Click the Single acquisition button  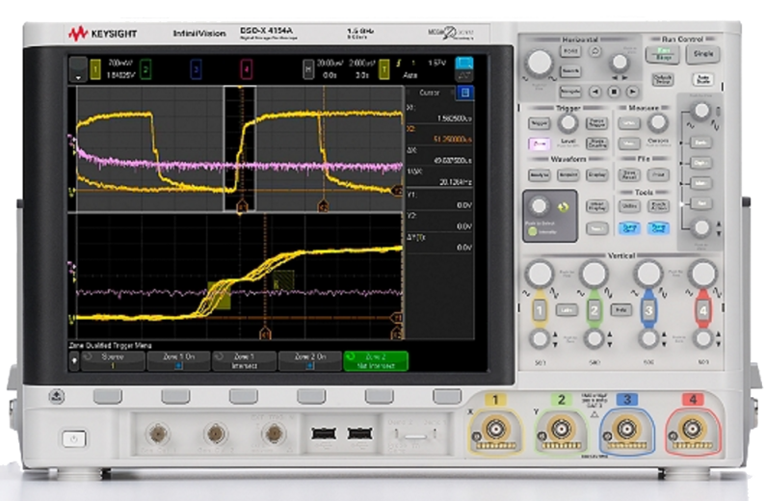[703, 54]
